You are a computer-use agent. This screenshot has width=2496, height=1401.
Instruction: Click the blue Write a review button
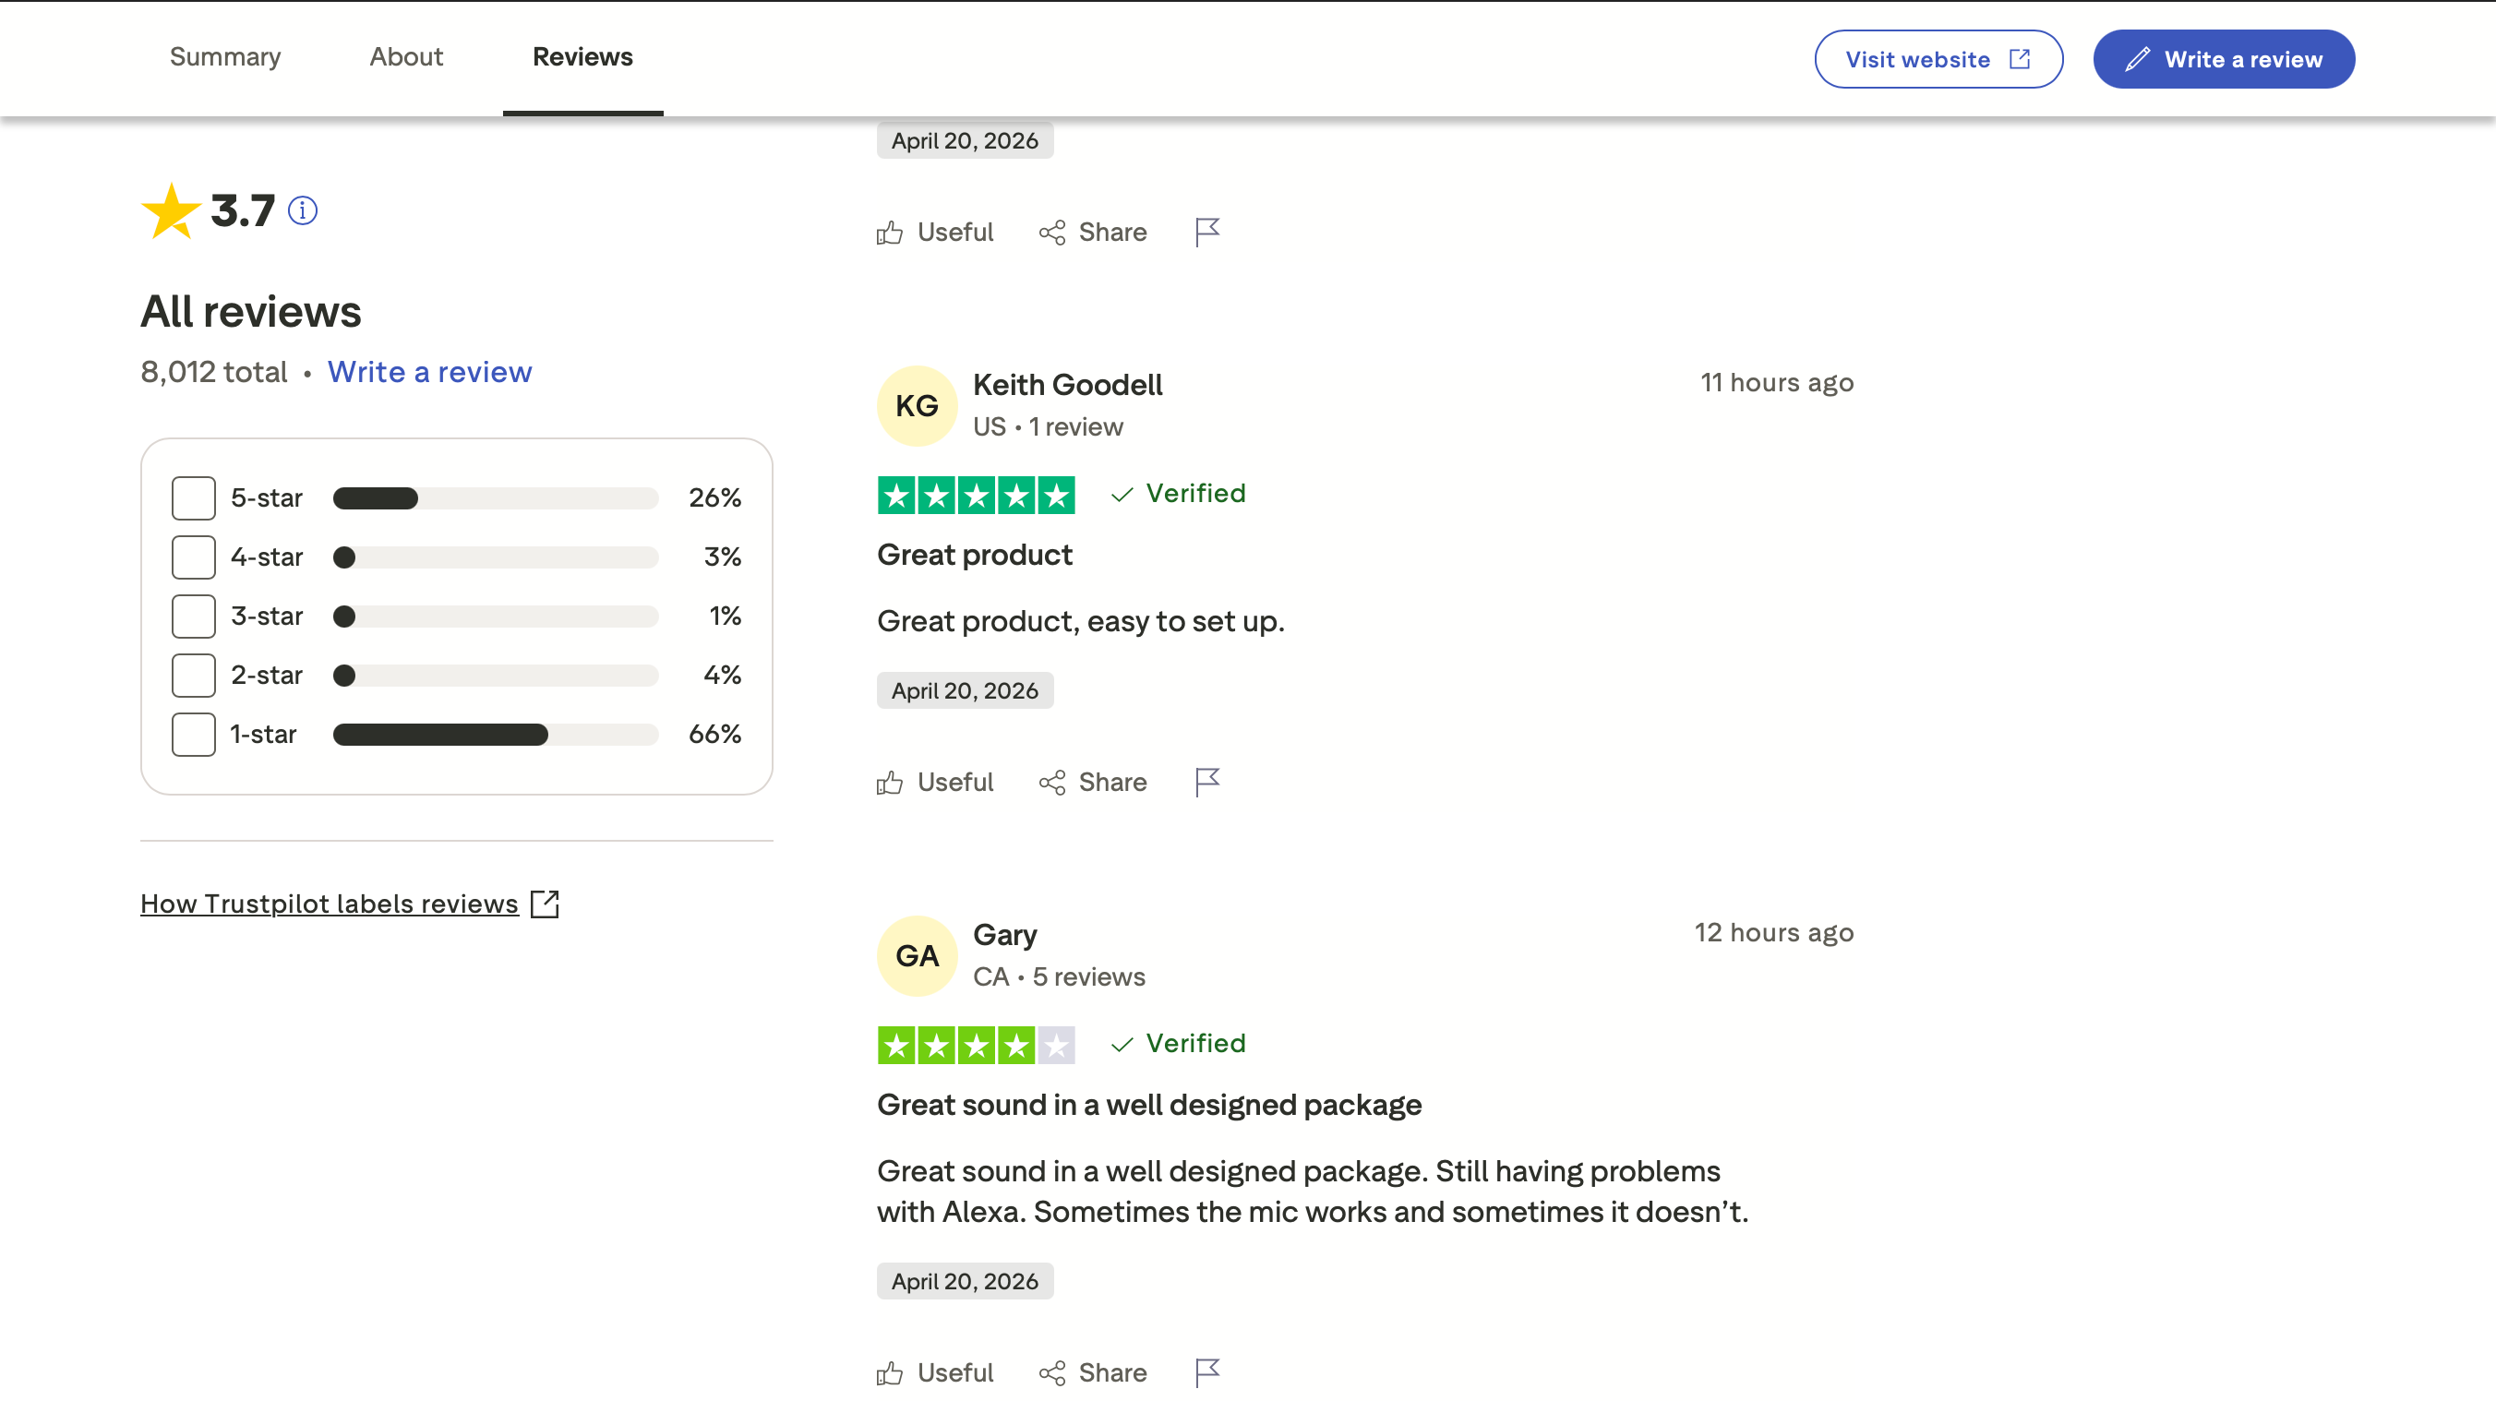2224,59
